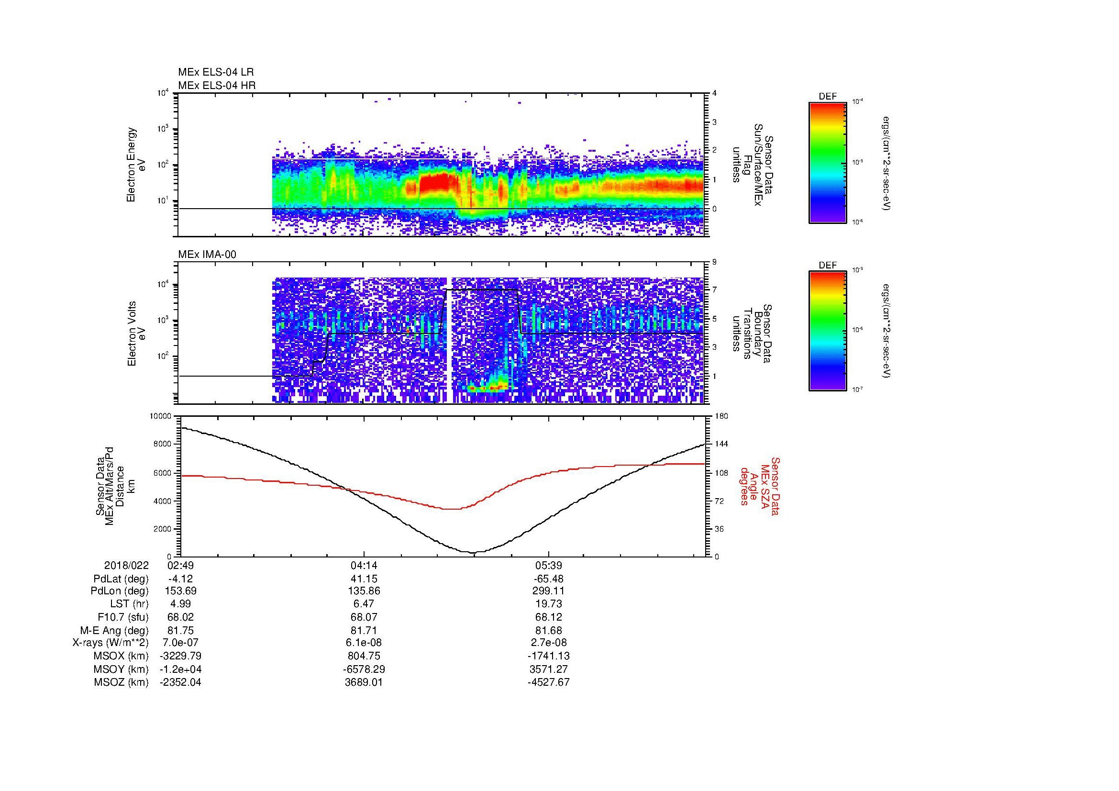Image resolution: width=1119 pixels, height=791 pixels.
Task: Click the lower DEF color bar
Action: pos(828,331)
